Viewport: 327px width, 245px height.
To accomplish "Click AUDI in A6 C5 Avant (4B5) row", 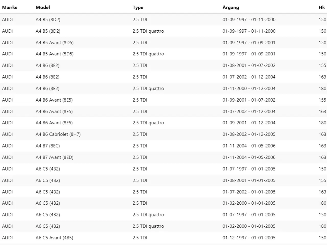I will point(7,238).
